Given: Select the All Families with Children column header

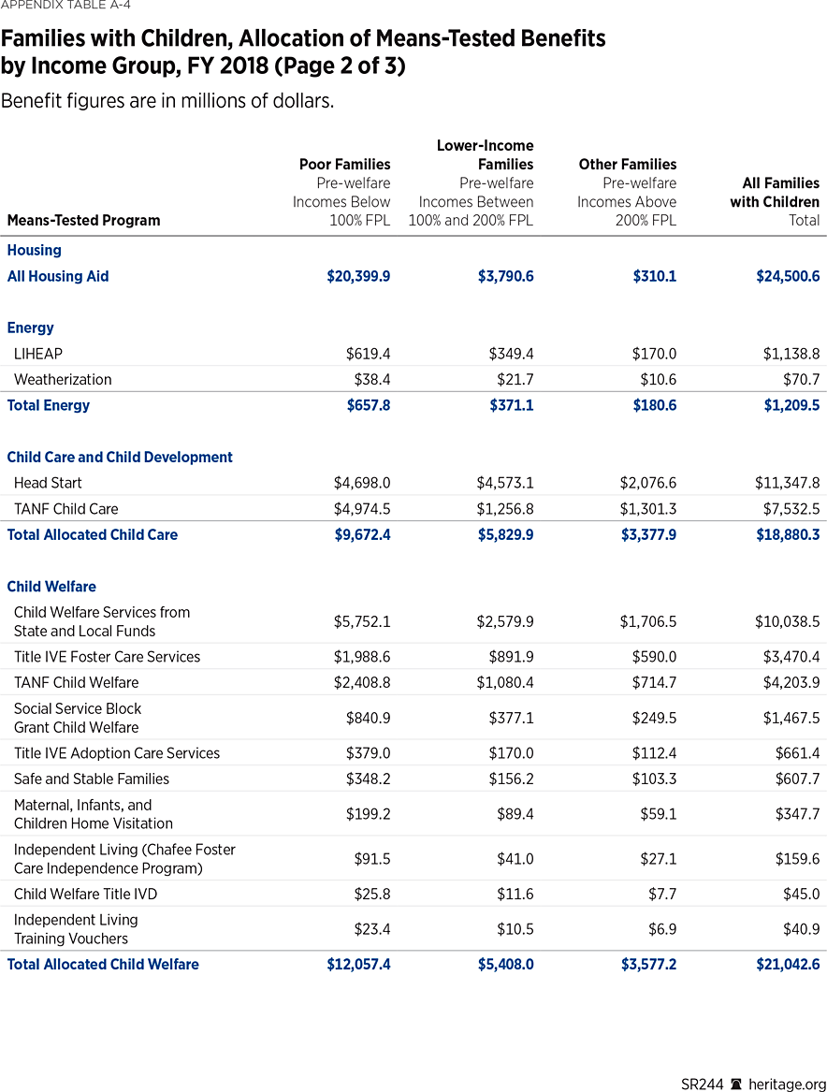Looking at the screenshot, I should click(x=780, y=192).
